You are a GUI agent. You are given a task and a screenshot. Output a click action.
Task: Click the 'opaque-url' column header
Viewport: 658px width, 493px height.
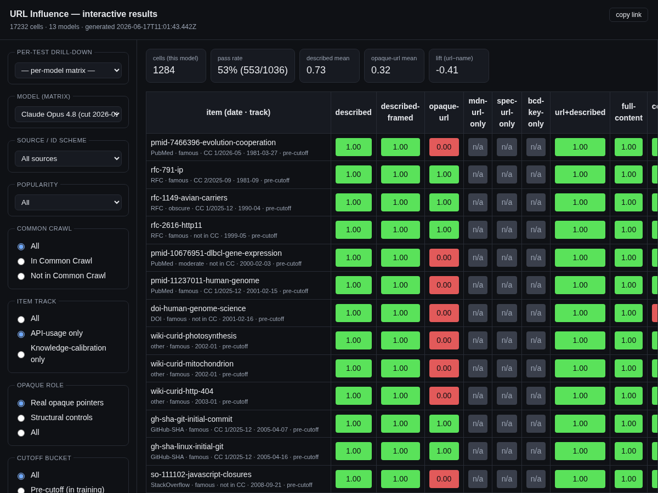[x=444, y=112]
